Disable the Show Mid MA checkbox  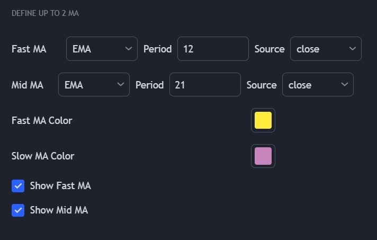(x=18, y=210)
